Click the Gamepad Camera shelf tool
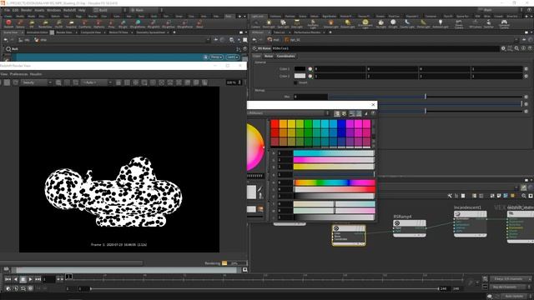Viewport: 534px width, 300px height. [504, 24]
